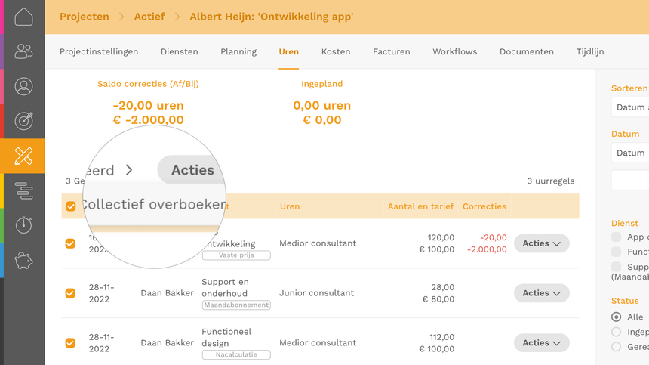
Task: Tick the App dienst filter checkbox
Action: pos(617,237)
